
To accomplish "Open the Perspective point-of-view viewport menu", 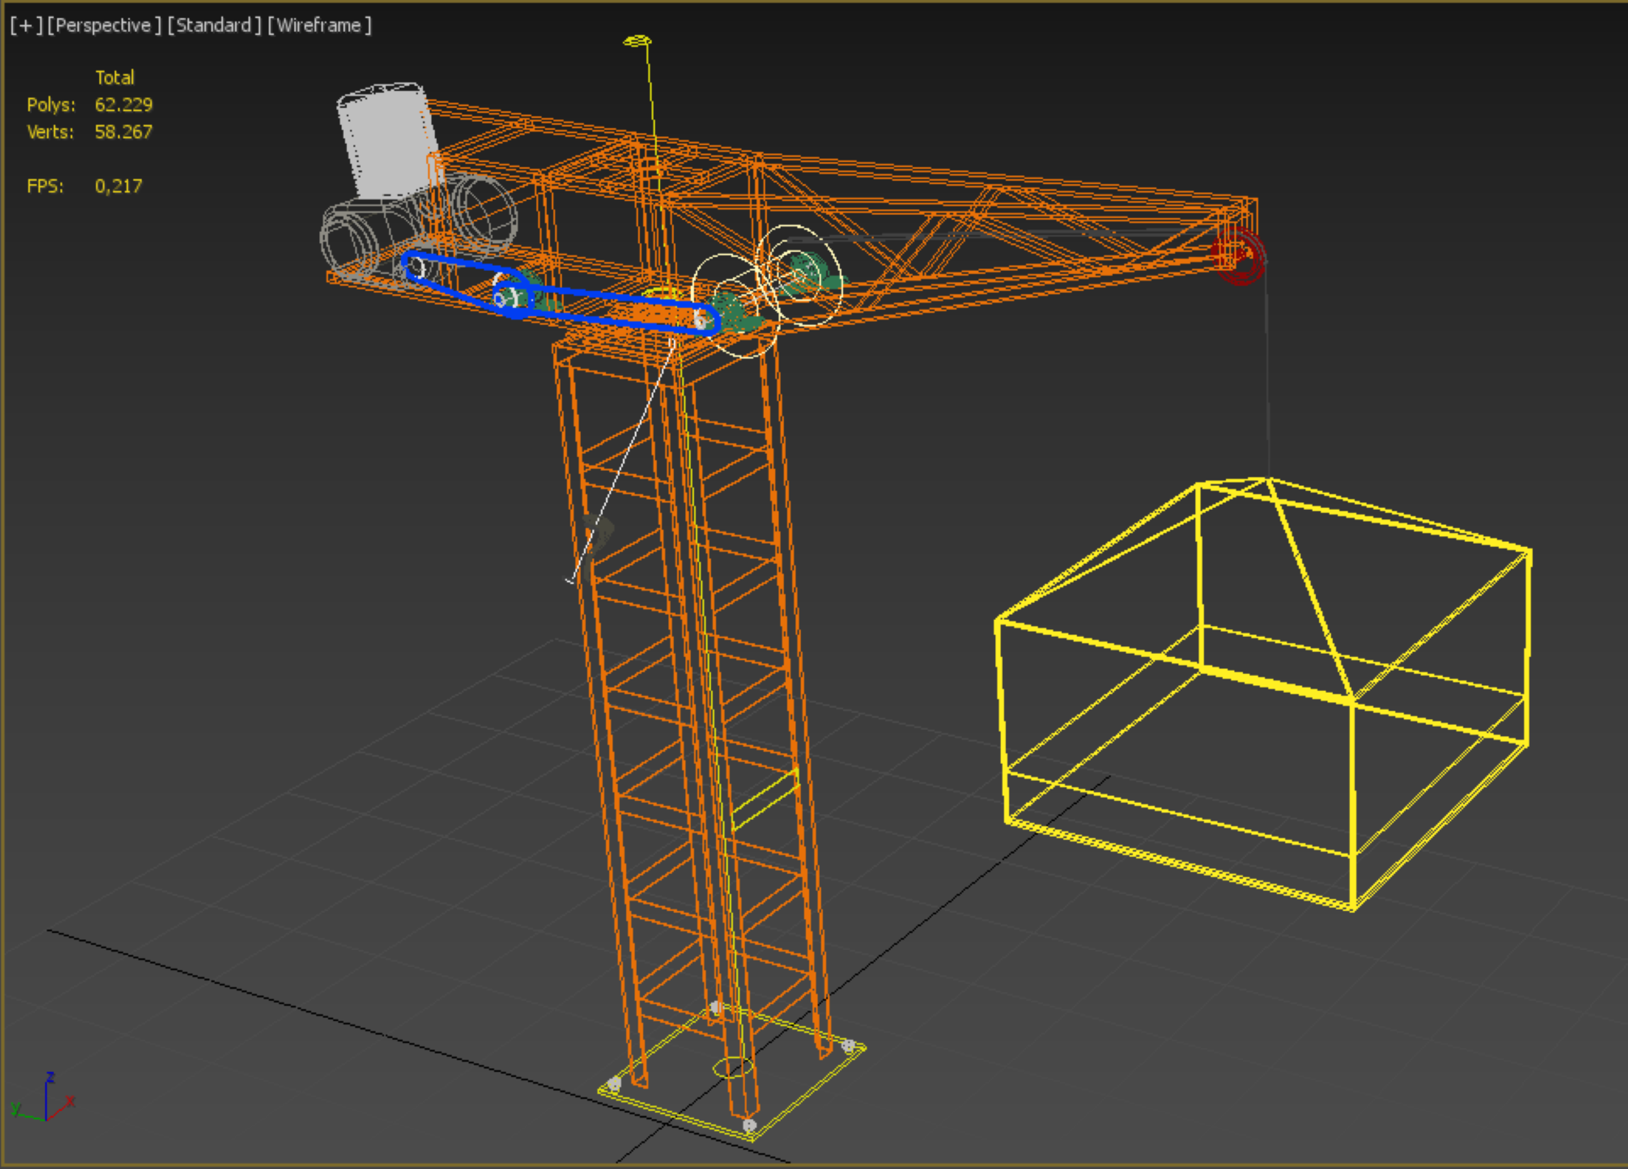I will (x=104, y=26).
